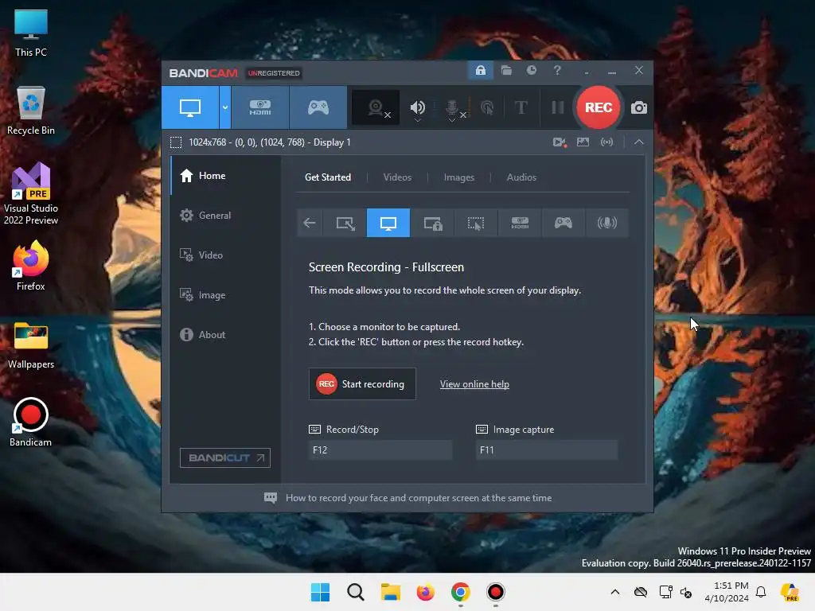Screen dimensions: 815x611
Task: Open the About section
Action: pos(225,335)
